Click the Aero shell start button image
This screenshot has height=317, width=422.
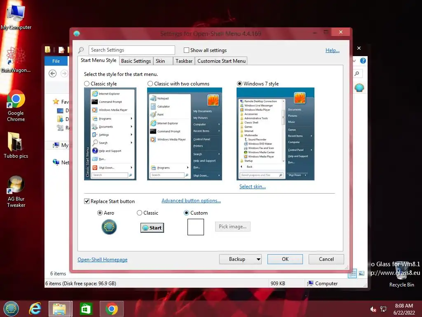coord(109,227)
